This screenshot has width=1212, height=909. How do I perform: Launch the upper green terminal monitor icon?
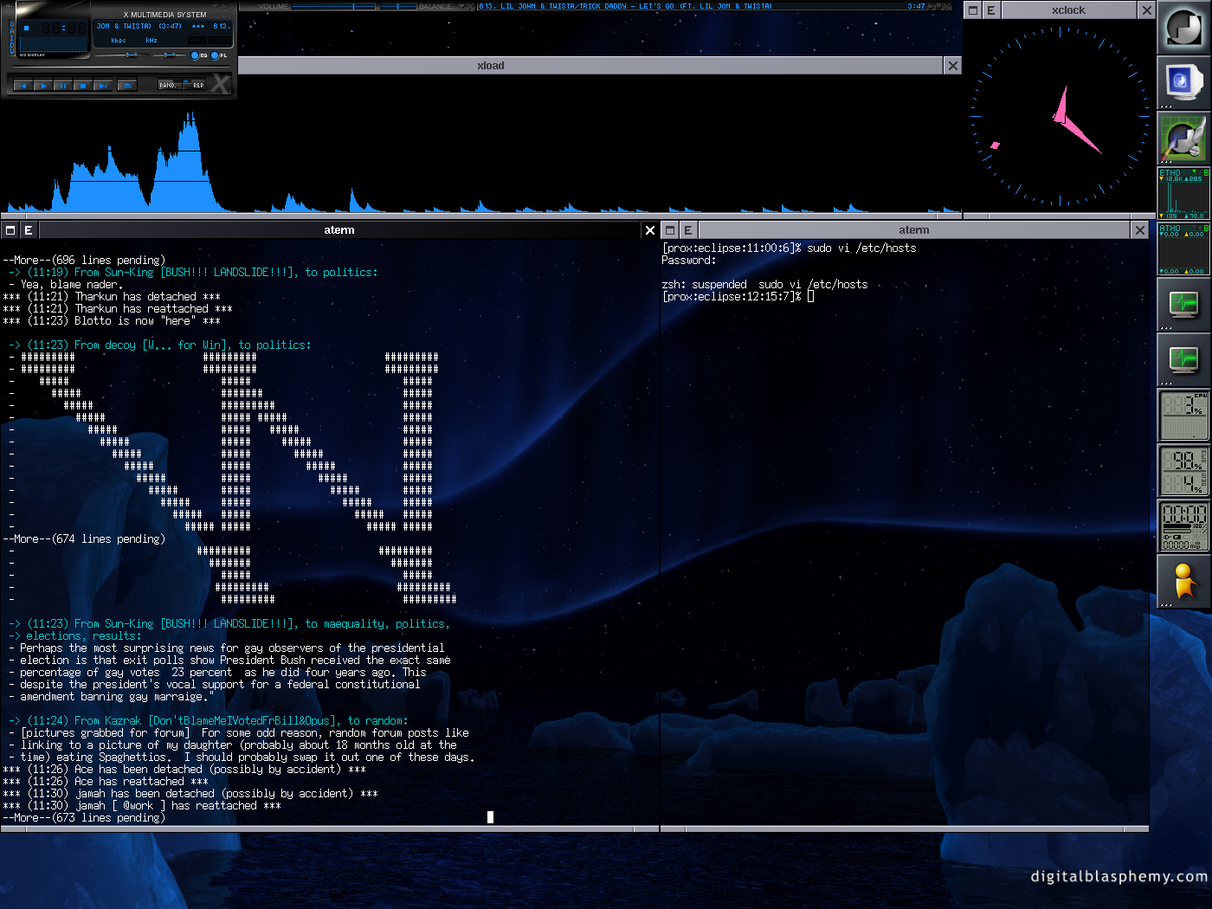pos(1184,305)
